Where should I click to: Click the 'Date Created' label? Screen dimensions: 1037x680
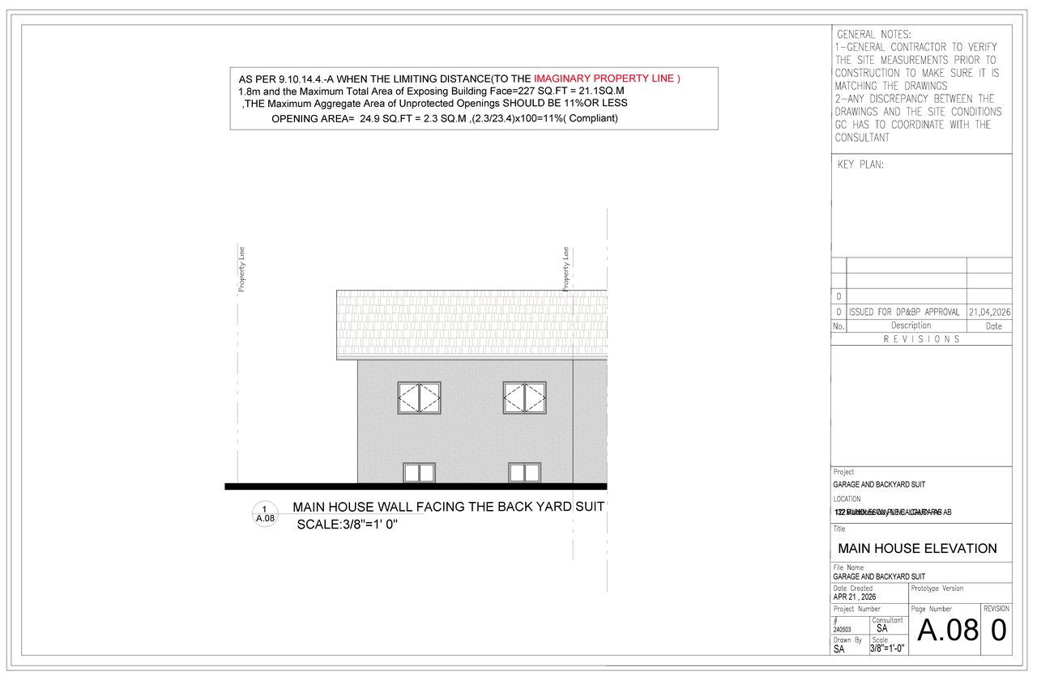[x=853, y=589]
